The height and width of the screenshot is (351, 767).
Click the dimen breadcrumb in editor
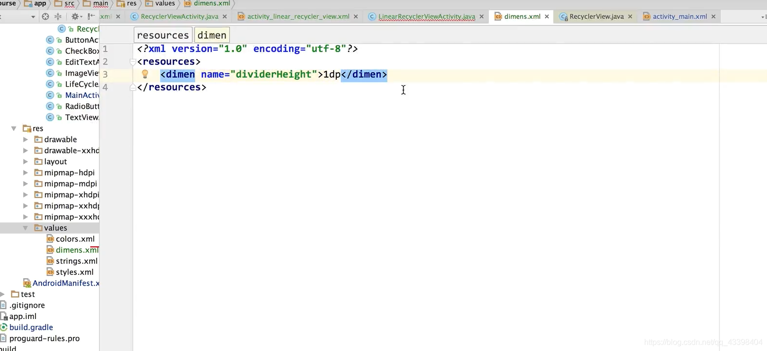pyautogui.click(x=212, y=35)
